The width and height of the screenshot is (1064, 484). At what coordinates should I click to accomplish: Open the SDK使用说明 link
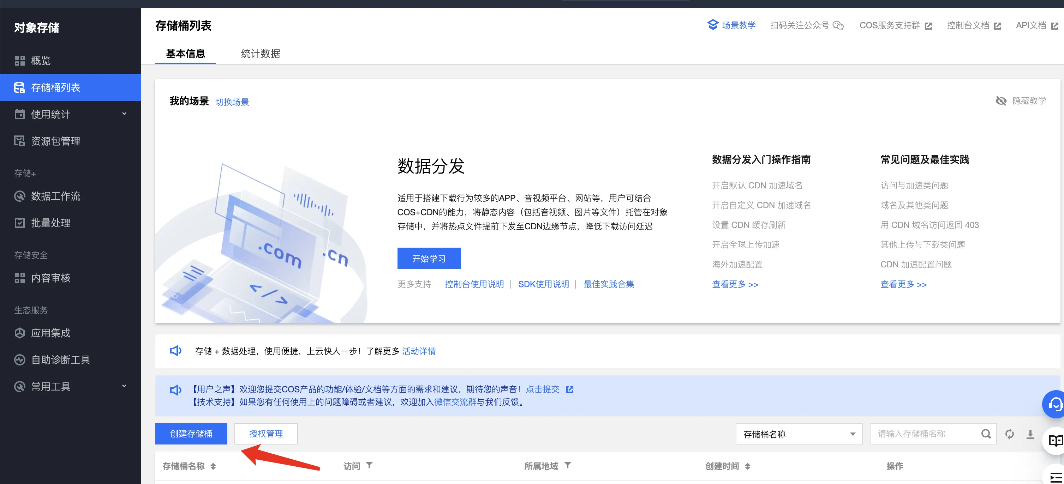coord(543,284)
